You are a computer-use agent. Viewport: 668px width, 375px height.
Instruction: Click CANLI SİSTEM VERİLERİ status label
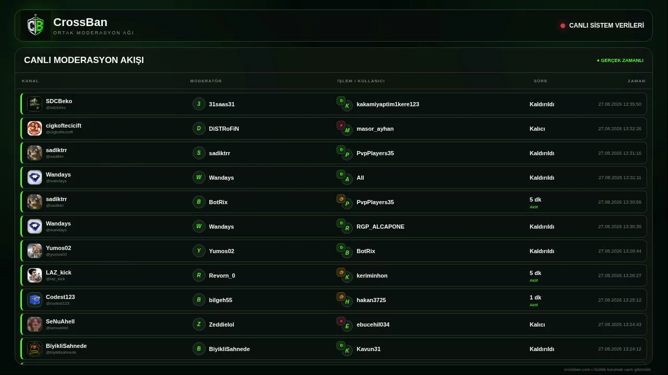pyautogui.click(x=606, y=26)
